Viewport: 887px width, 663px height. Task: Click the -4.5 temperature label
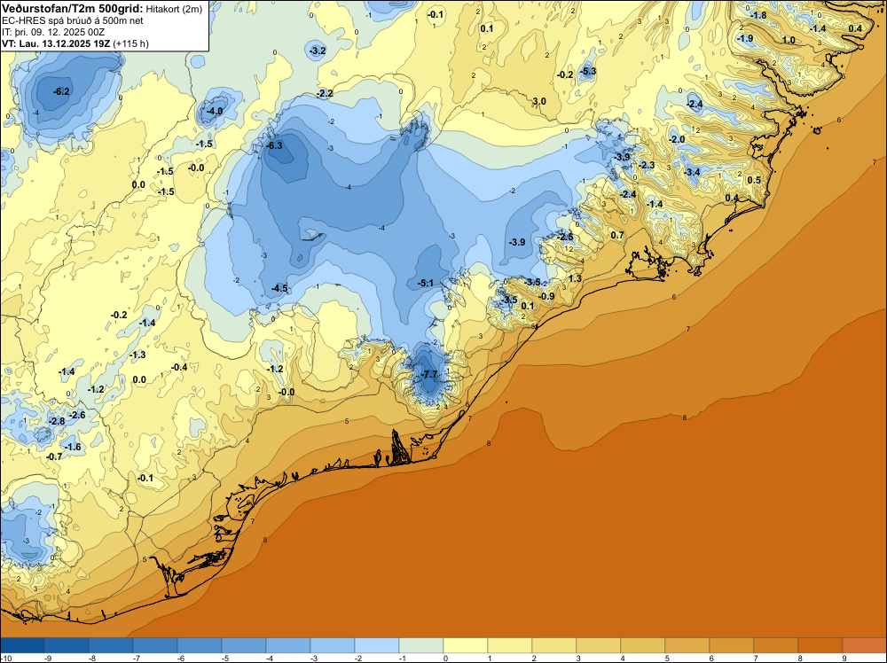(x=279, y=289)
